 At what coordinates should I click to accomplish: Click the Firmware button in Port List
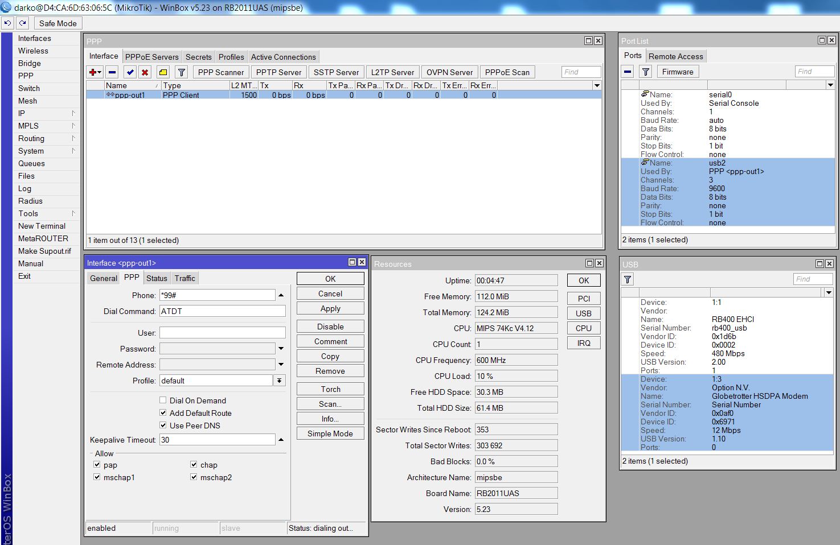(677, 71)
